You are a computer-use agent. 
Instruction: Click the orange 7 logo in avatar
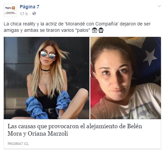pyautogui.click(x=13, y=8)
